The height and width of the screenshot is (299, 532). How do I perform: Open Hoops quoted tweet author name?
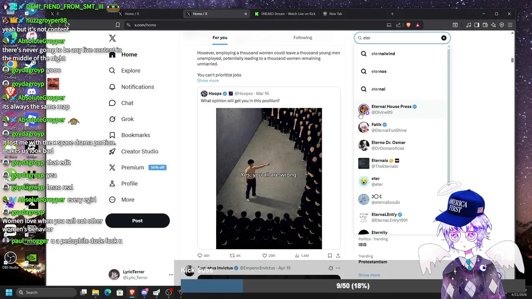(215, 93)
